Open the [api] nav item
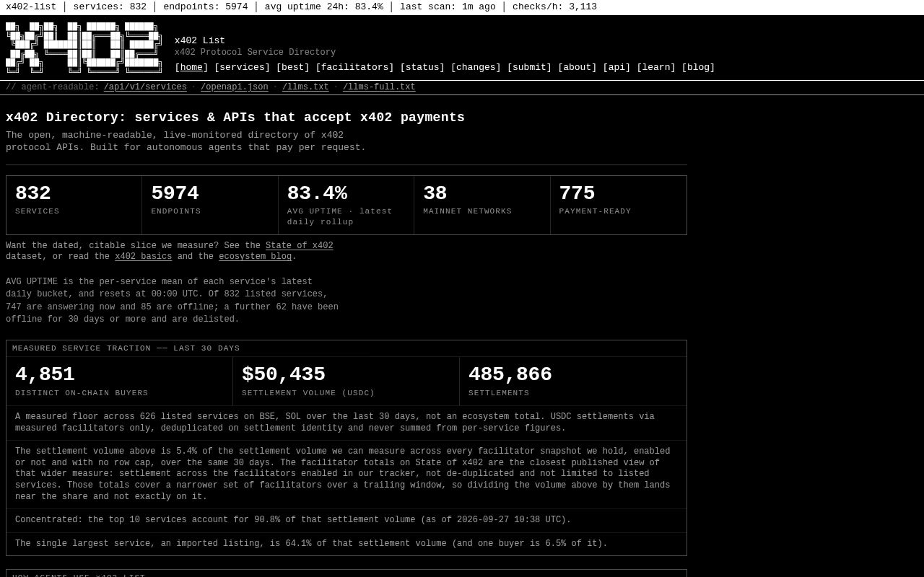Screen dimensions: 924x577 click(x=616, y=67)
